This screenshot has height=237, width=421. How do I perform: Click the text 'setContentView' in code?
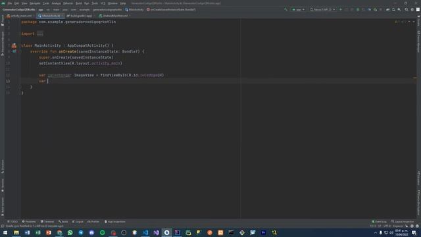click(x=54, y=63)
